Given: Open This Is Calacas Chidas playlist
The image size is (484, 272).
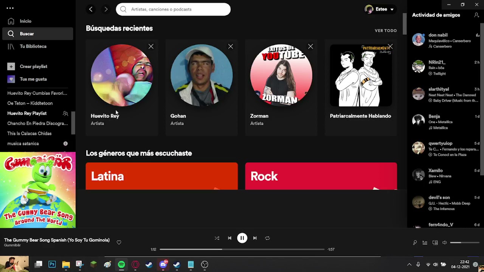Looking at the screenshot, I should pos(29,133).
